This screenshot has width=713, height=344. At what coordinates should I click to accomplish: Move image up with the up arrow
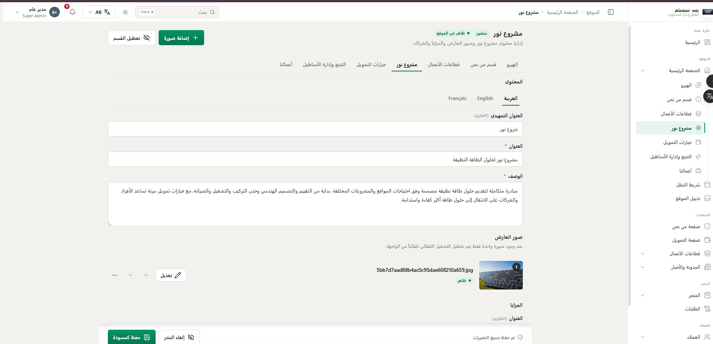pyautogui.click(x=146, y=275)
